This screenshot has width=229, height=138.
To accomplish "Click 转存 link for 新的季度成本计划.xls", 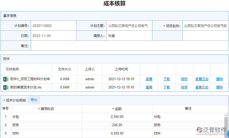I will click(184, 87).
